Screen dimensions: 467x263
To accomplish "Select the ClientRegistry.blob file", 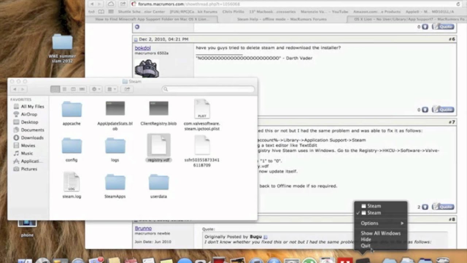I will click(158, 113).
